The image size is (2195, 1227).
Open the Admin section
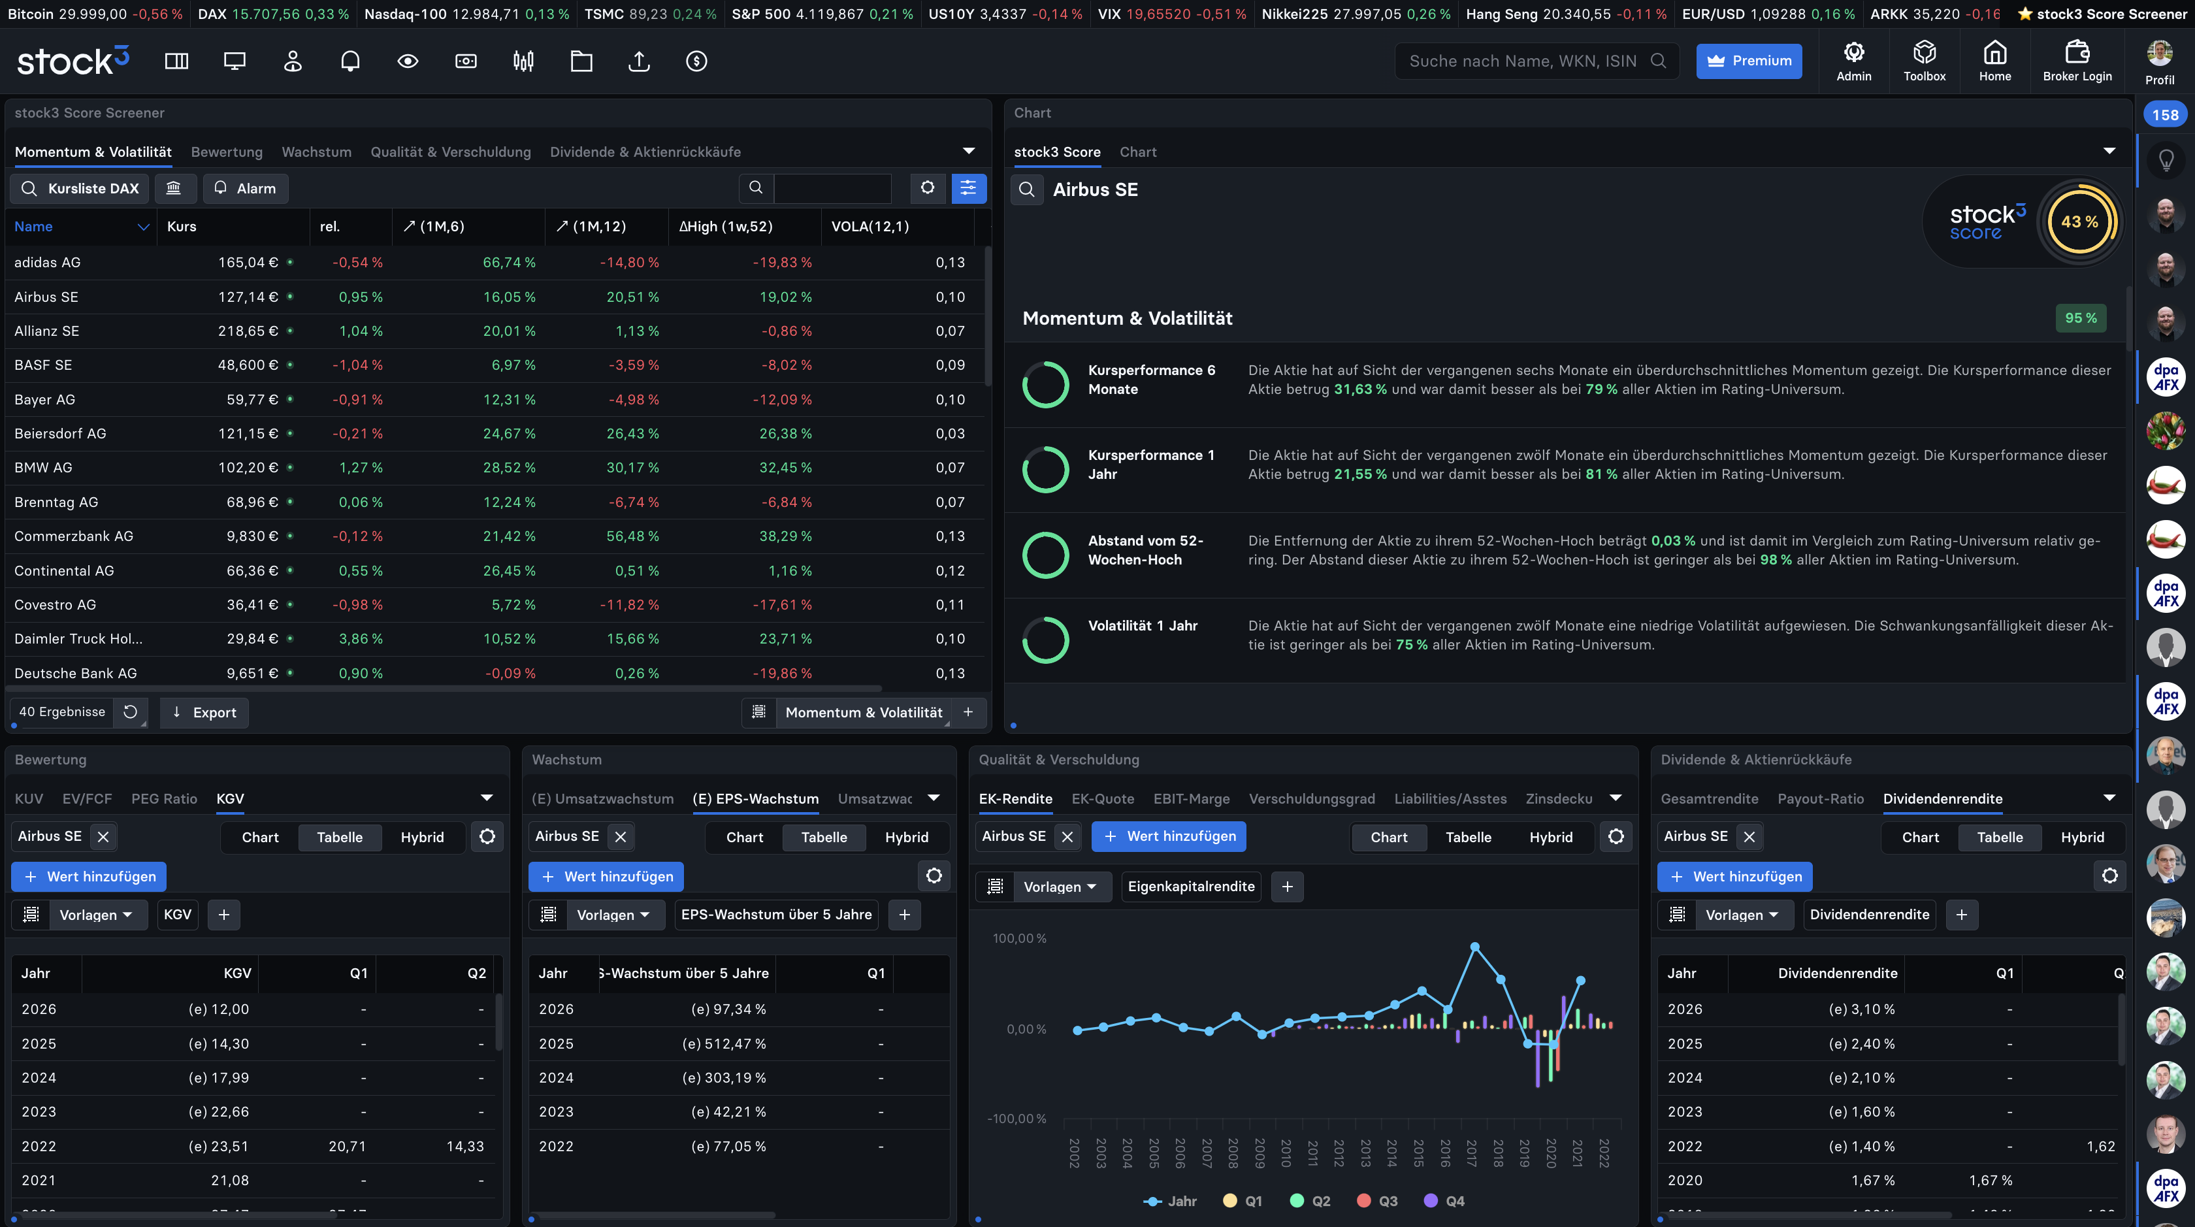click(1853, 61)
